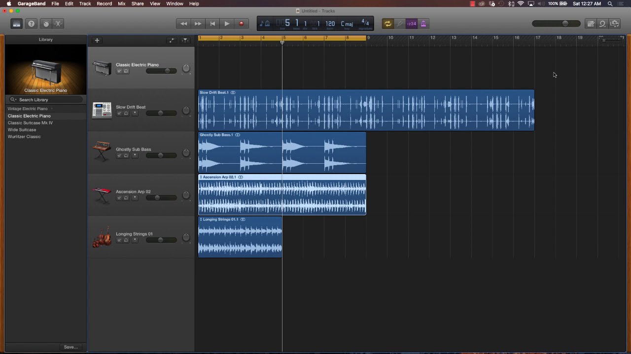Click the Longing Strings 01 violin icon

102,237
